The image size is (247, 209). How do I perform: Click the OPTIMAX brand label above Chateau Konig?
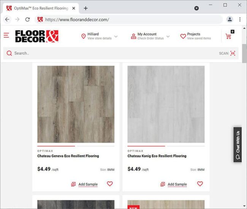(x=135, y=151)
